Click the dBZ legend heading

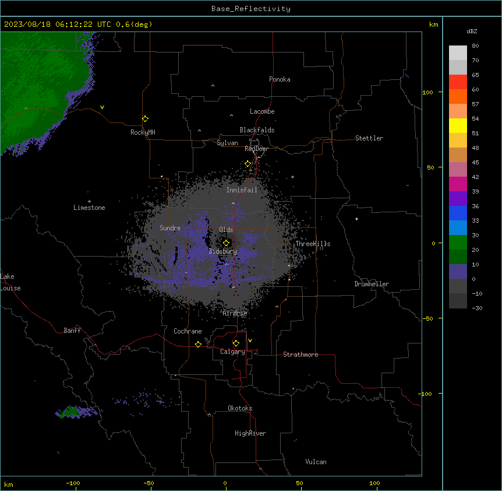472,31
